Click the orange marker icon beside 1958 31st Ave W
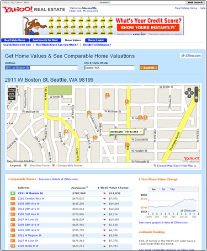This screenshot has width=207, height=251. (x=13, y=214)
